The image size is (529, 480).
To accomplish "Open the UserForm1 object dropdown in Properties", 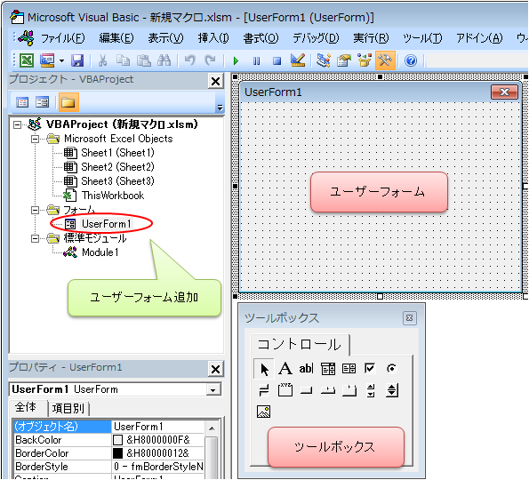I will tap(212, 390).
